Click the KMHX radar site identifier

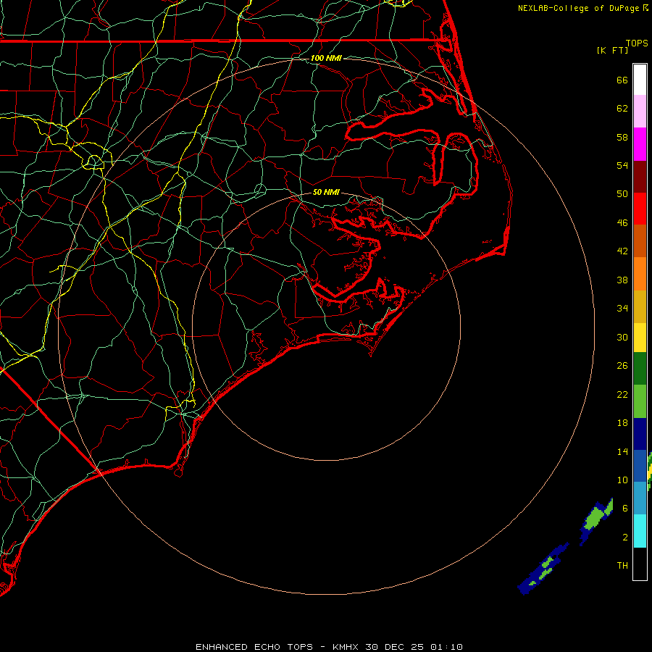346,647
